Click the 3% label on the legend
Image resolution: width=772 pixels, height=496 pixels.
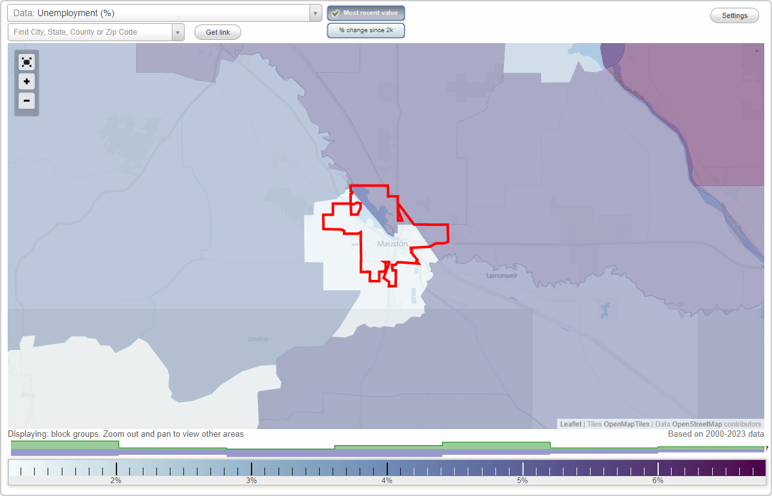pyautogui.click(x=252, y=481)
